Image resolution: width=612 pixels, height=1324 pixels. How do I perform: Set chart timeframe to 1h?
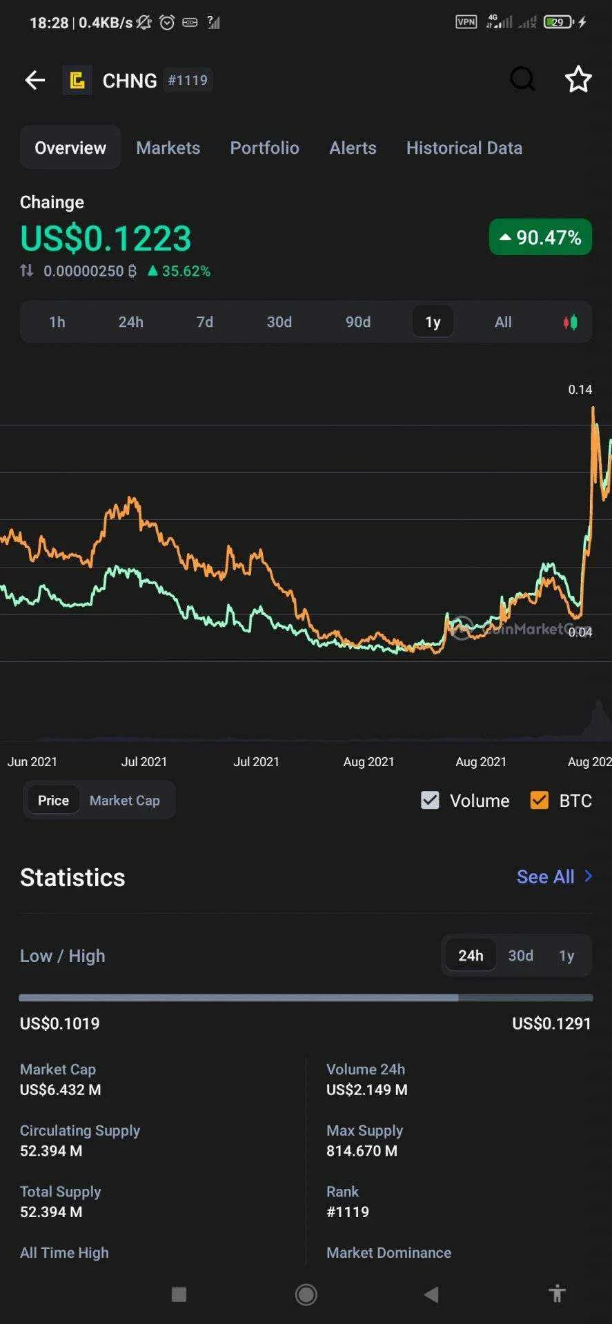click(57, 322)
